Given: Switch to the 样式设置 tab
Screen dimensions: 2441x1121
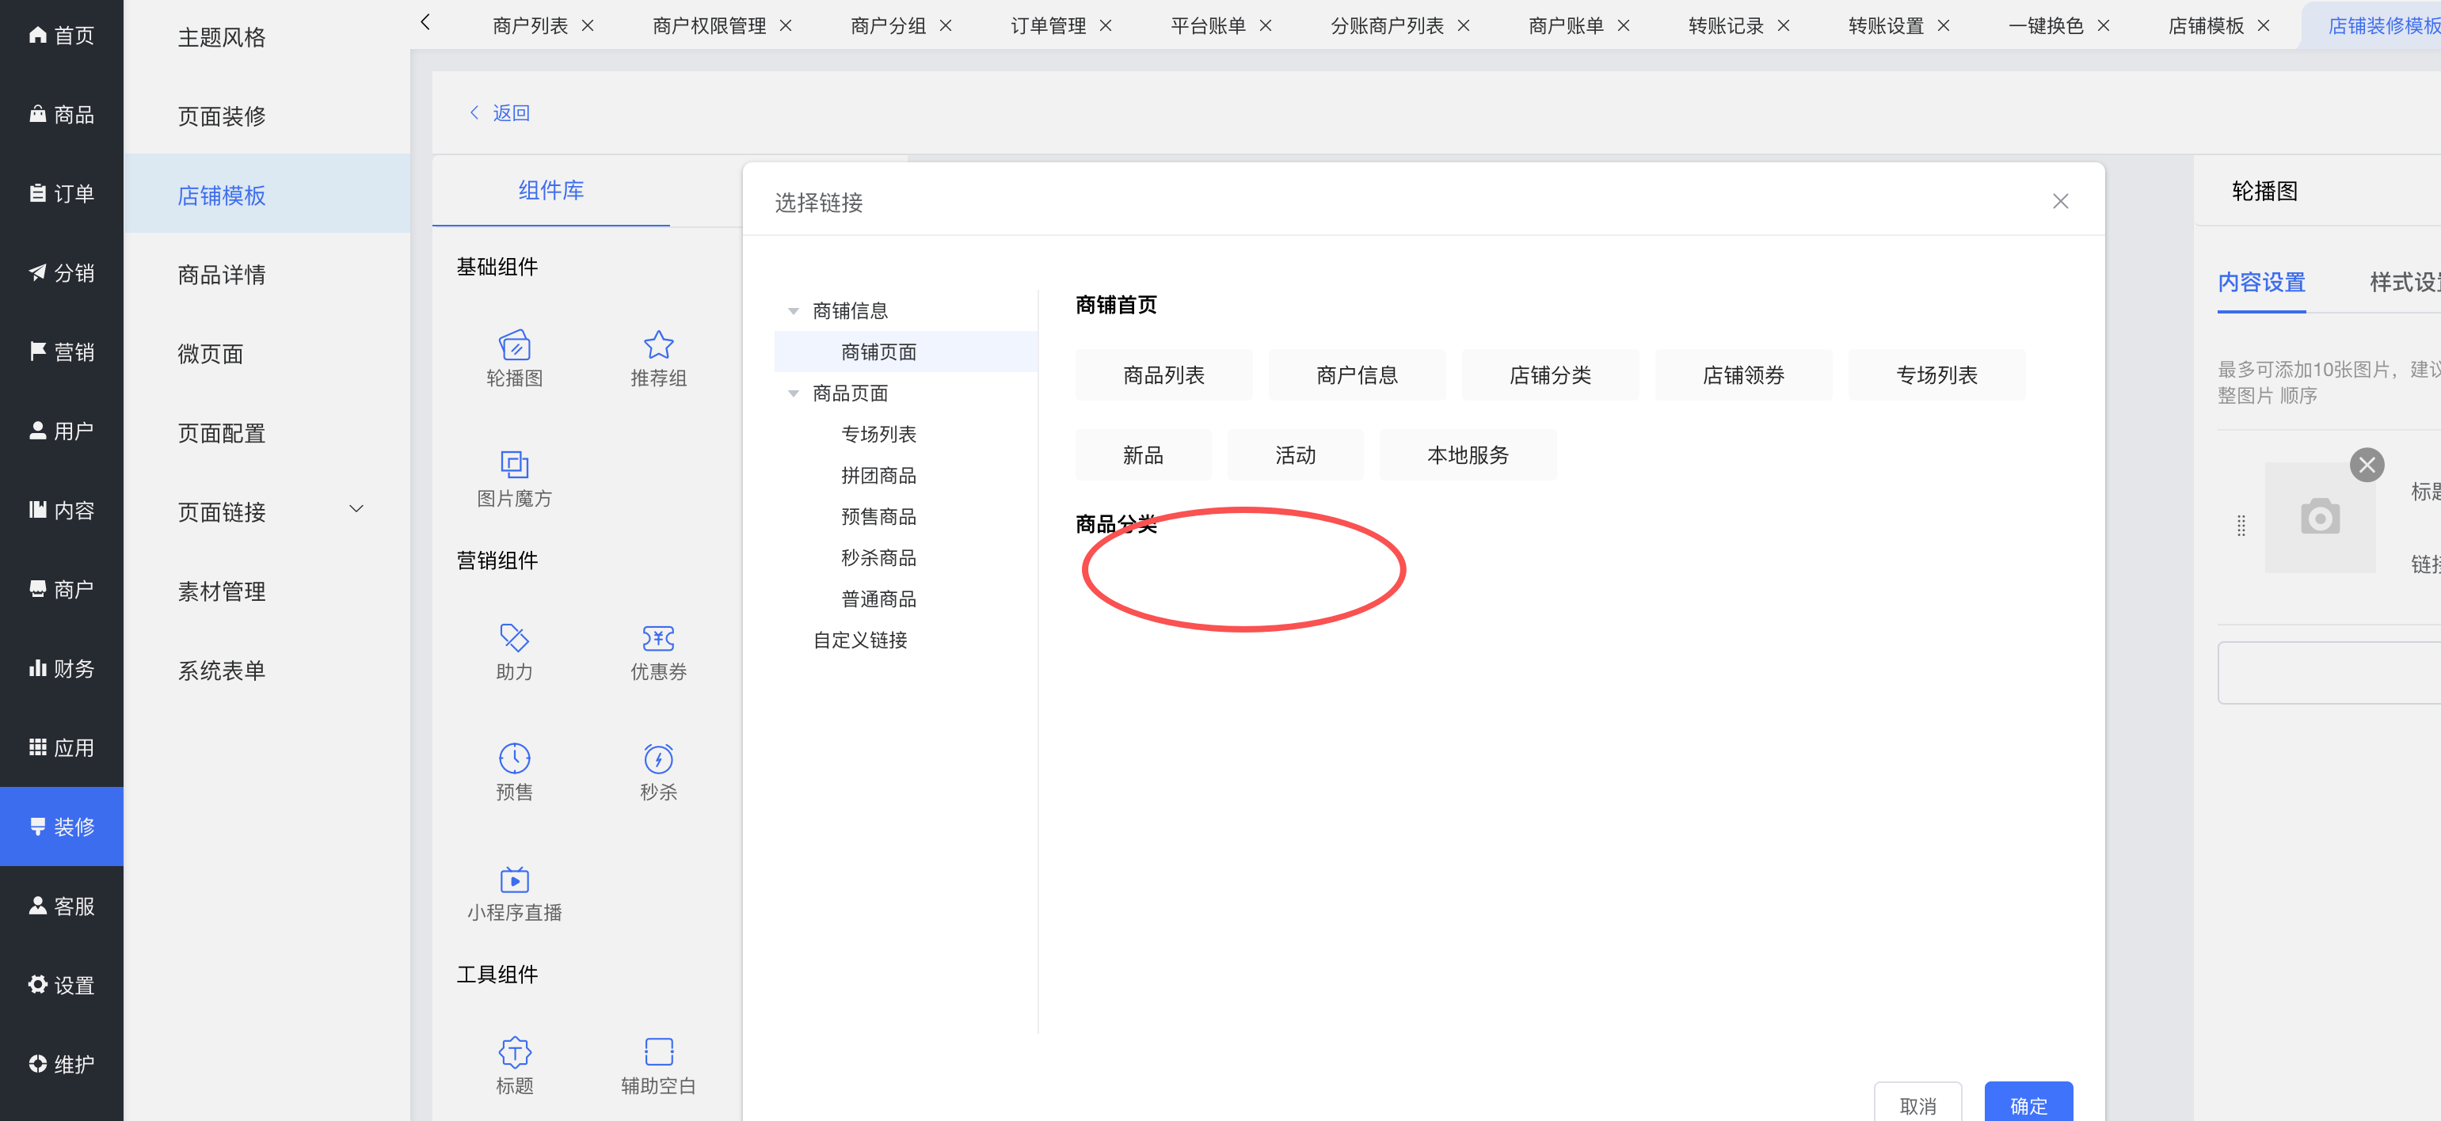Looking at the screenshot, I should click(x=2402, y=282).
